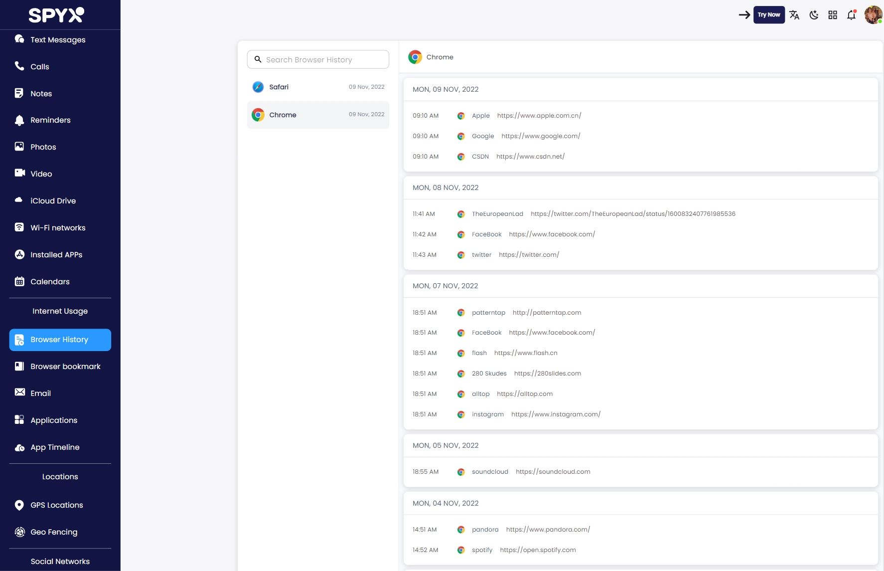Open the alltop.com link
Screen dimensions: 884x571
click(x=525, y=393)
